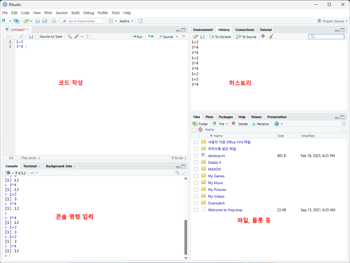Click the save all documents icon
350x263 pixels.
(44, 21)
